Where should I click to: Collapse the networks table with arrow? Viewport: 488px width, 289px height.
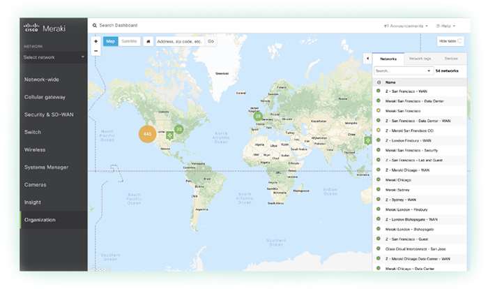pos(367,59)
